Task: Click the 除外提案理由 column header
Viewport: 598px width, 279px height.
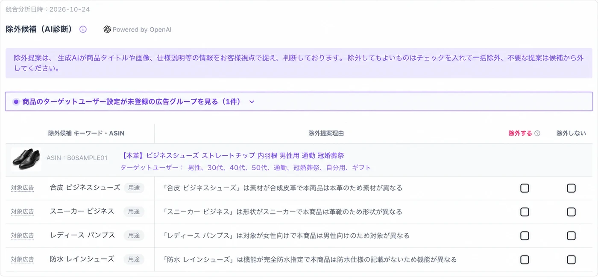Action: (x=326, y=133)
